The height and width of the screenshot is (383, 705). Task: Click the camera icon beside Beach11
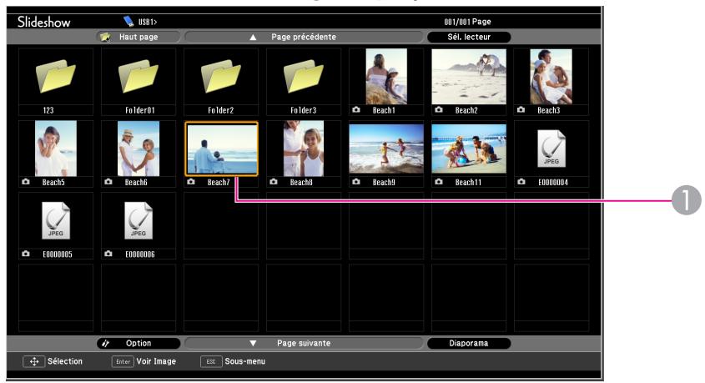pyautogui.click(x=439, y=181)
